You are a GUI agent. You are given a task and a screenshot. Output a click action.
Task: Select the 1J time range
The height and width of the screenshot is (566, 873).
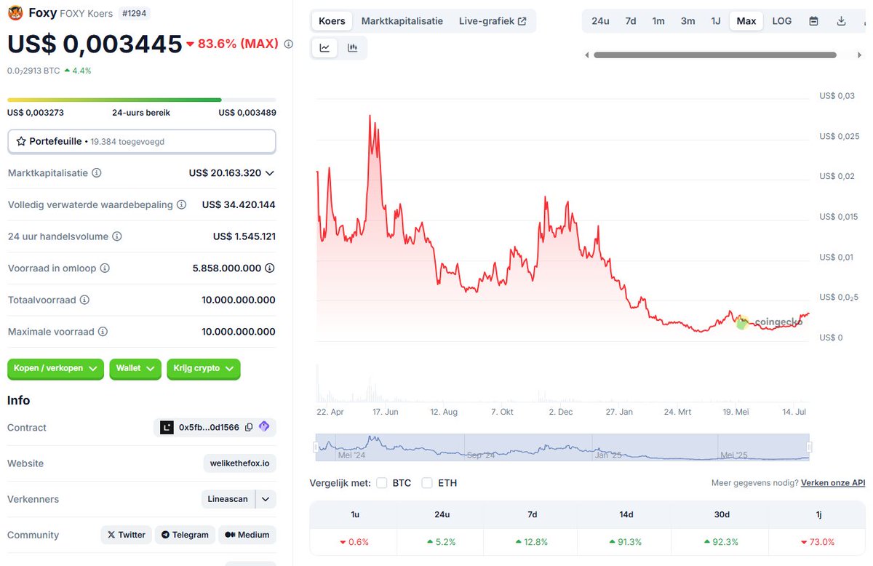(716, 21)
